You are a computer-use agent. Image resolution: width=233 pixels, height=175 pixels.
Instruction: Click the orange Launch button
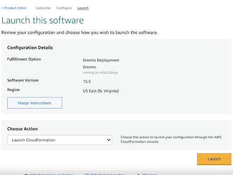click(214, 159)
